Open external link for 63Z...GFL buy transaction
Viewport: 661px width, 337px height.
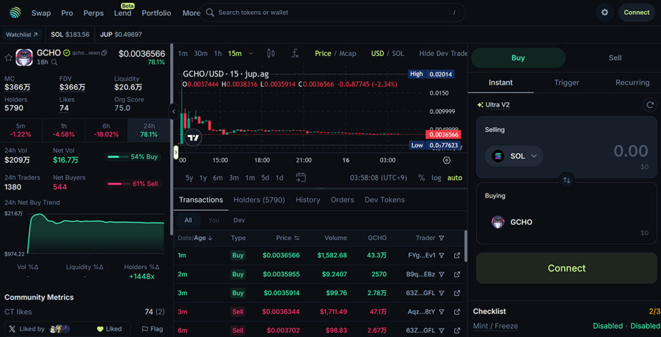457,293
